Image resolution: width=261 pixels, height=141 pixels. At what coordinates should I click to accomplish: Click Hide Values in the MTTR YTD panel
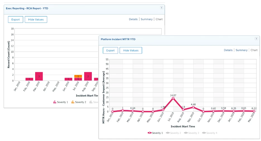coord(131,50)
